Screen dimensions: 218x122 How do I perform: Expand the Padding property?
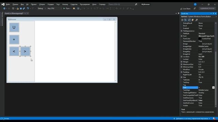[182, 72]
